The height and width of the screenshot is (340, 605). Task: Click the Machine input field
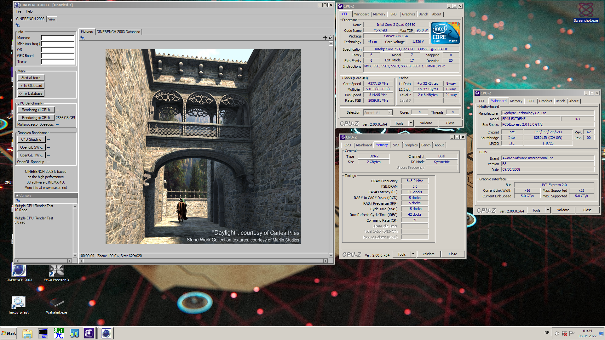(x=58, y=38)
